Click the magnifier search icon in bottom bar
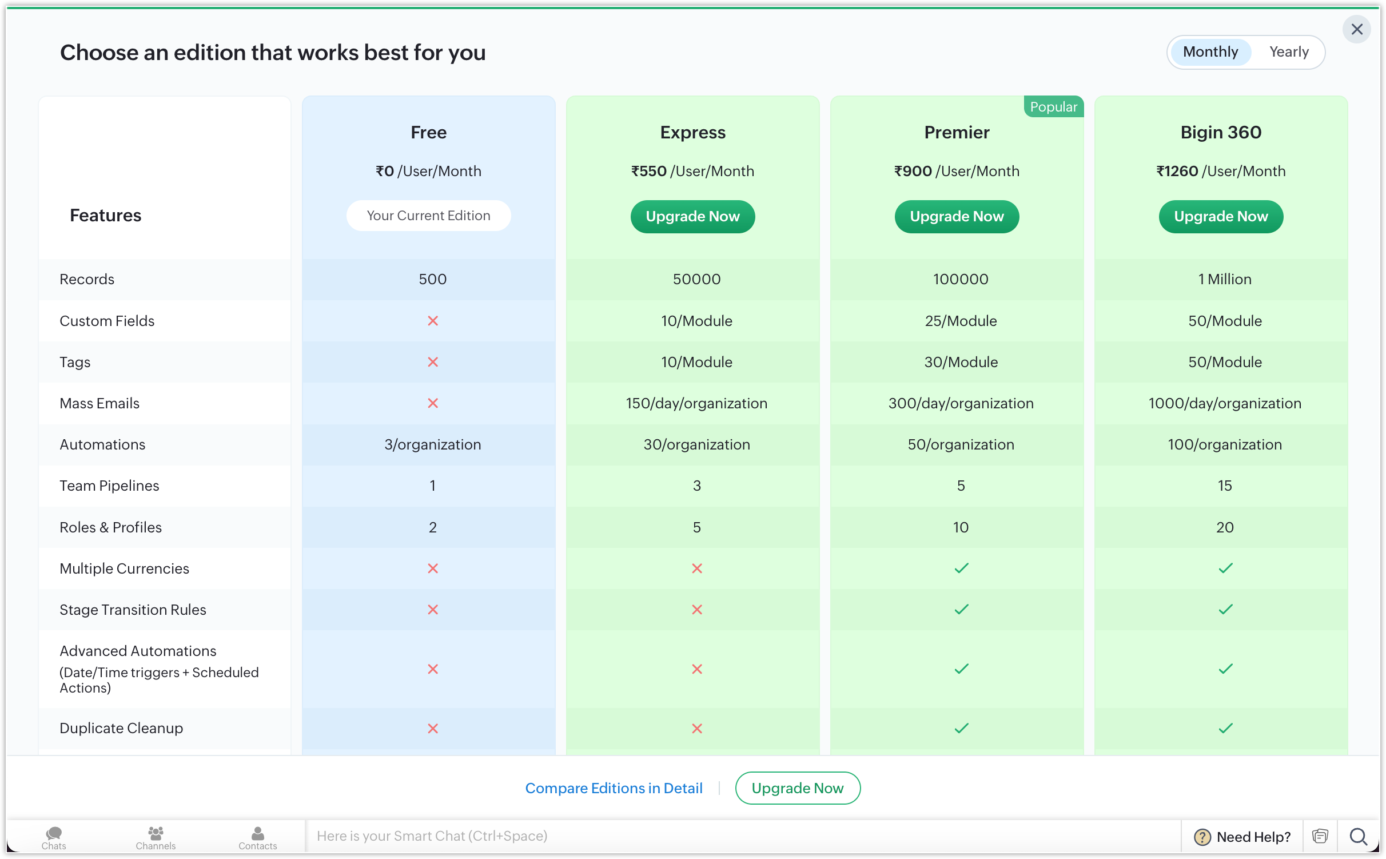The width and height of the screenshot is (1386, 859). point(1358,836)
